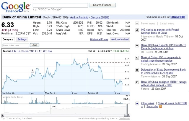Click the Vol value 238.24M
Viewport: 189px width, 121px height.
[47, 33]
